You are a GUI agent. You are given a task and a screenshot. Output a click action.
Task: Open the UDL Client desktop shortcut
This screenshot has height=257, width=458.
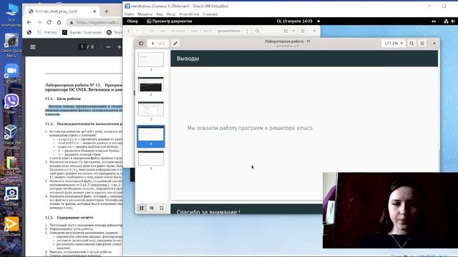[11, 226]
